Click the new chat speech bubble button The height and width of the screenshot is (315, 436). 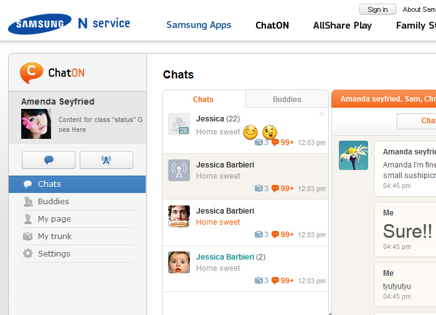click(x=49, y=160)
